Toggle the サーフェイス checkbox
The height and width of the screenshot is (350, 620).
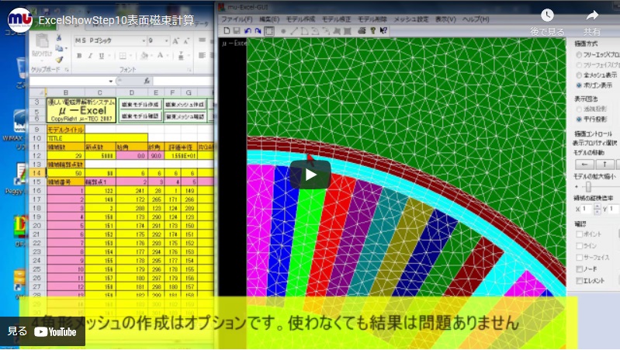coord(580,258)
